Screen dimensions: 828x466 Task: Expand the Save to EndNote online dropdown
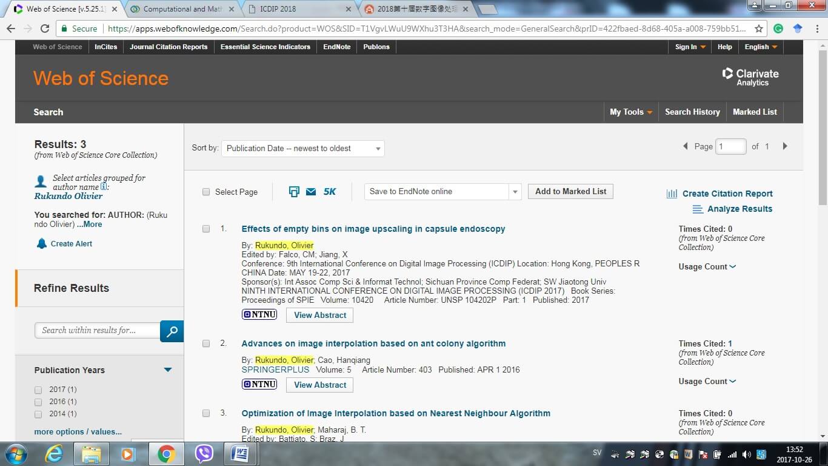tap(515, 192)
